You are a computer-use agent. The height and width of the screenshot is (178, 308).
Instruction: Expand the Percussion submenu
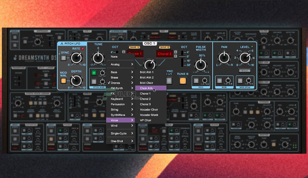click(120, 104)
